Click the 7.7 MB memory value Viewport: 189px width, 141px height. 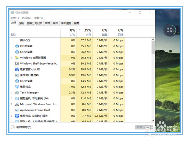(87, 116)
